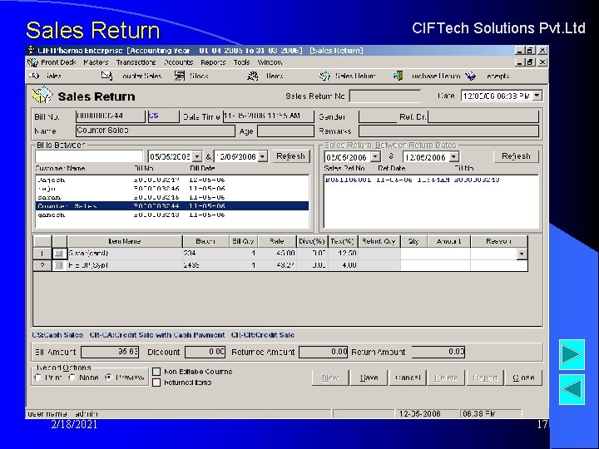Open Counter Sales toolbar icon

[x=106, y=76]
